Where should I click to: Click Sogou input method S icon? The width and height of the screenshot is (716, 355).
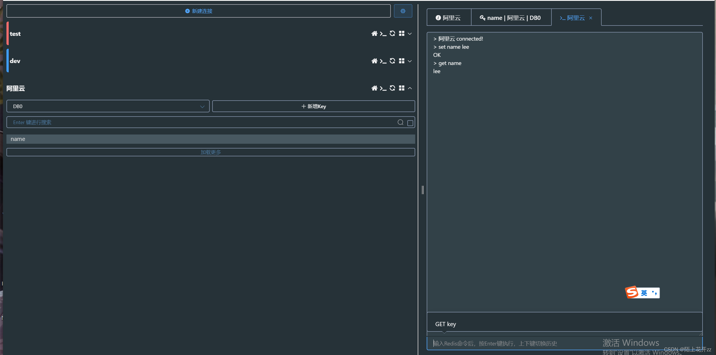click(632, 293)
